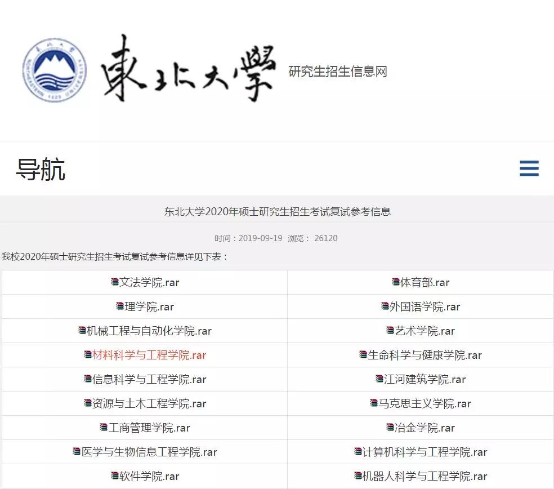Click the archive icon beside 资源与土木工程学院.rar
Image resolution: width=554 pixels, height=489 pixels.
click(88, 403)
